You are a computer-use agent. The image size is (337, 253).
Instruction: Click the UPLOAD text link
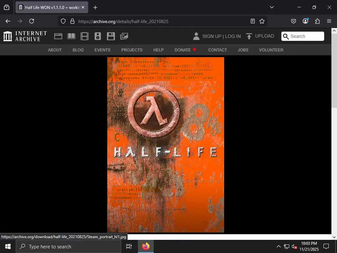pos(265,36)
